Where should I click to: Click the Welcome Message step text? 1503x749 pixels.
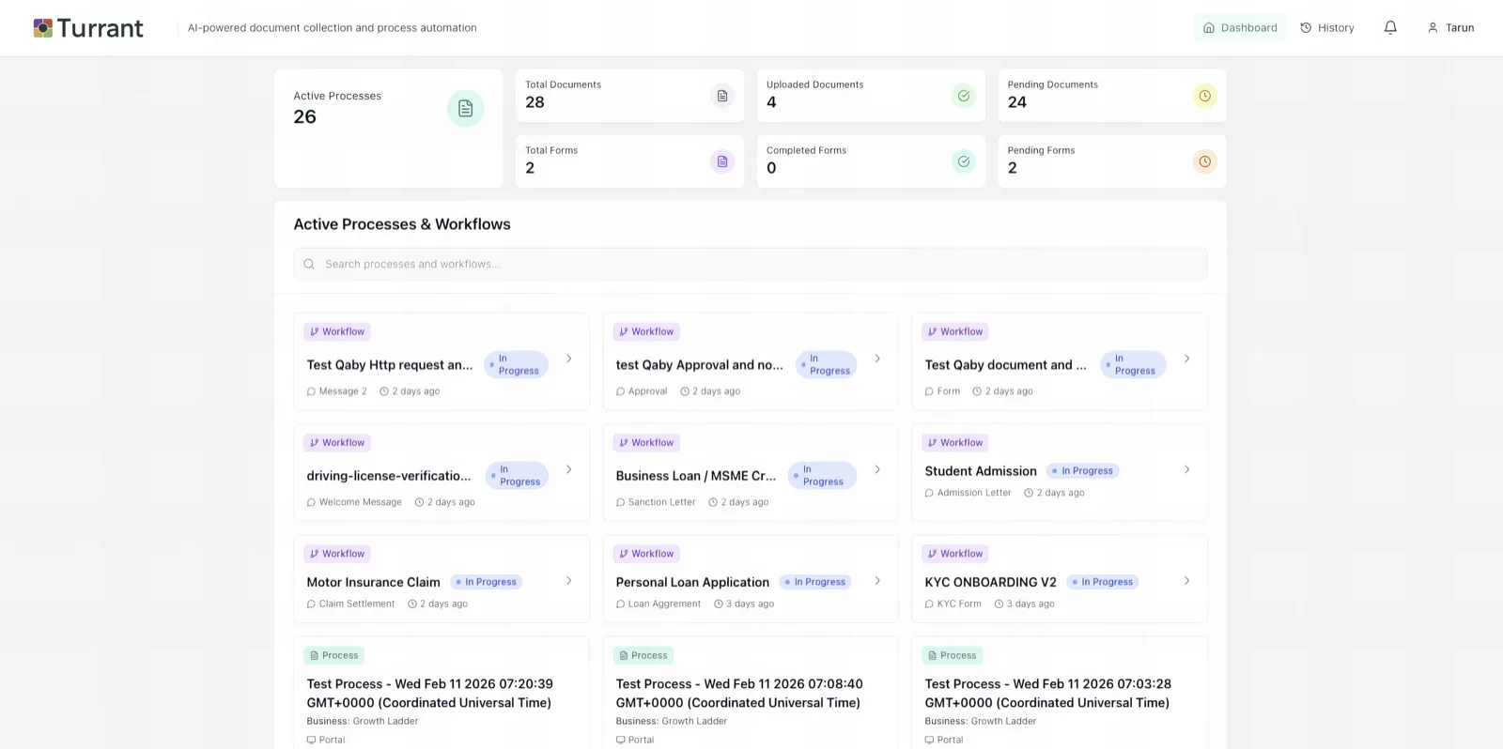(360, 503)
